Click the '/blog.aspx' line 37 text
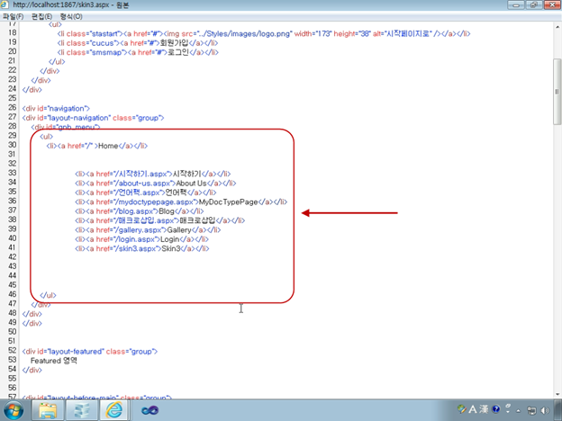Image resolution: width=562 pixels, height=421 pixels. coord(140,211)
